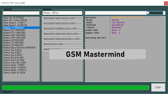Image resolution: width=168 pixels, height=94 pixels.
Task: Expand dropdown arrow beside FDL Loaded
Action: (164, 13)
